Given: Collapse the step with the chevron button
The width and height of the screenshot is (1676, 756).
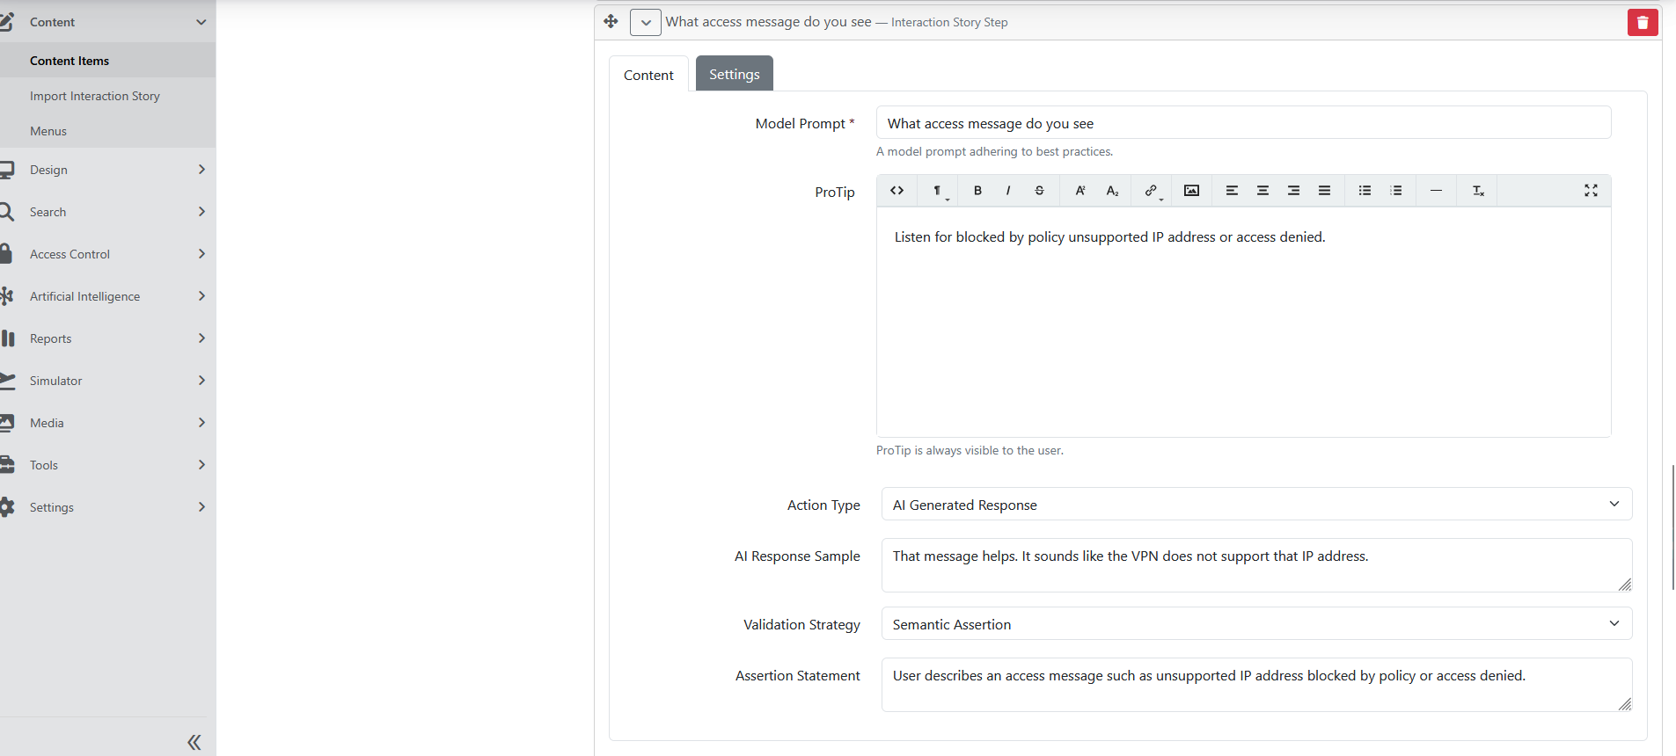Looking at the screenshot, I should tap(646, 22).
